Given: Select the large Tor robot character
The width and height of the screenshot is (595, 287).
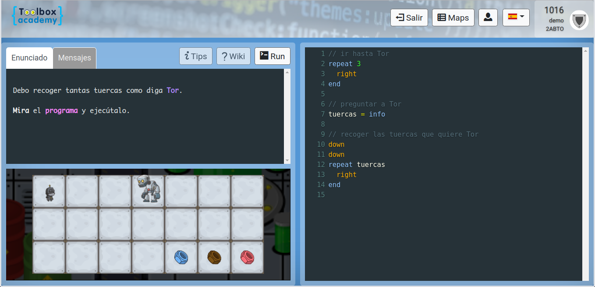Looking at the screenshot, I should click(x=149, y=188).
